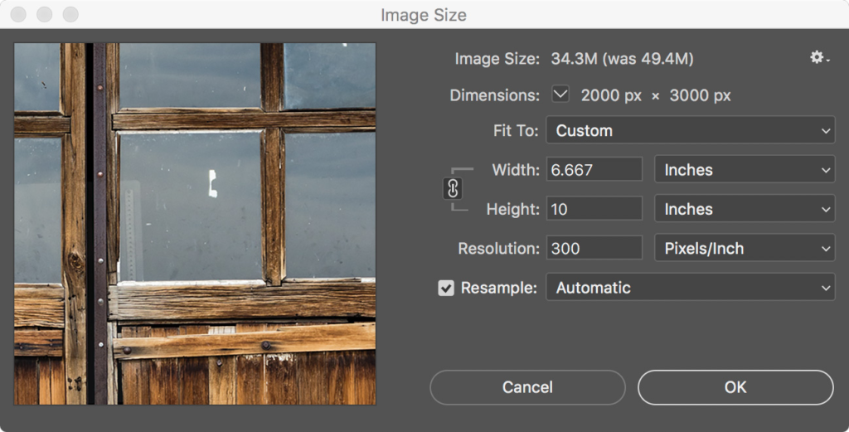Click the Image Size title bar

click(424, 15)
